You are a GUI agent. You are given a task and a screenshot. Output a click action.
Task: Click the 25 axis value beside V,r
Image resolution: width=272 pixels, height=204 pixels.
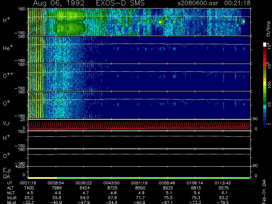click(x=23, y=120)
